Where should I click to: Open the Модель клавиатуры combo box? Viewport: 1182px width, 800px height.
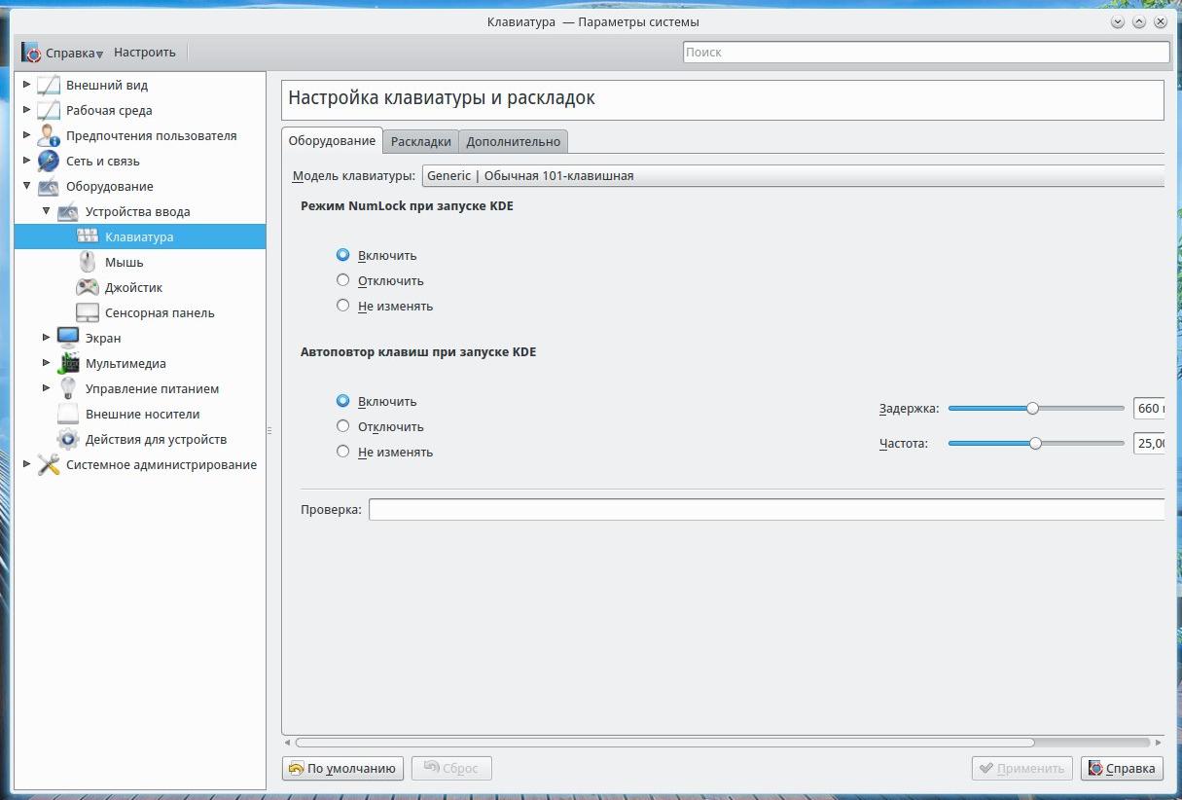click(x=793, y=176)
